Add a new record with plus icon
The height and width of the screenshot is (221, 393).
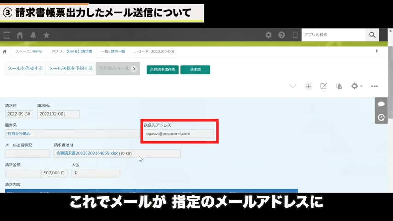click(308, 86)
